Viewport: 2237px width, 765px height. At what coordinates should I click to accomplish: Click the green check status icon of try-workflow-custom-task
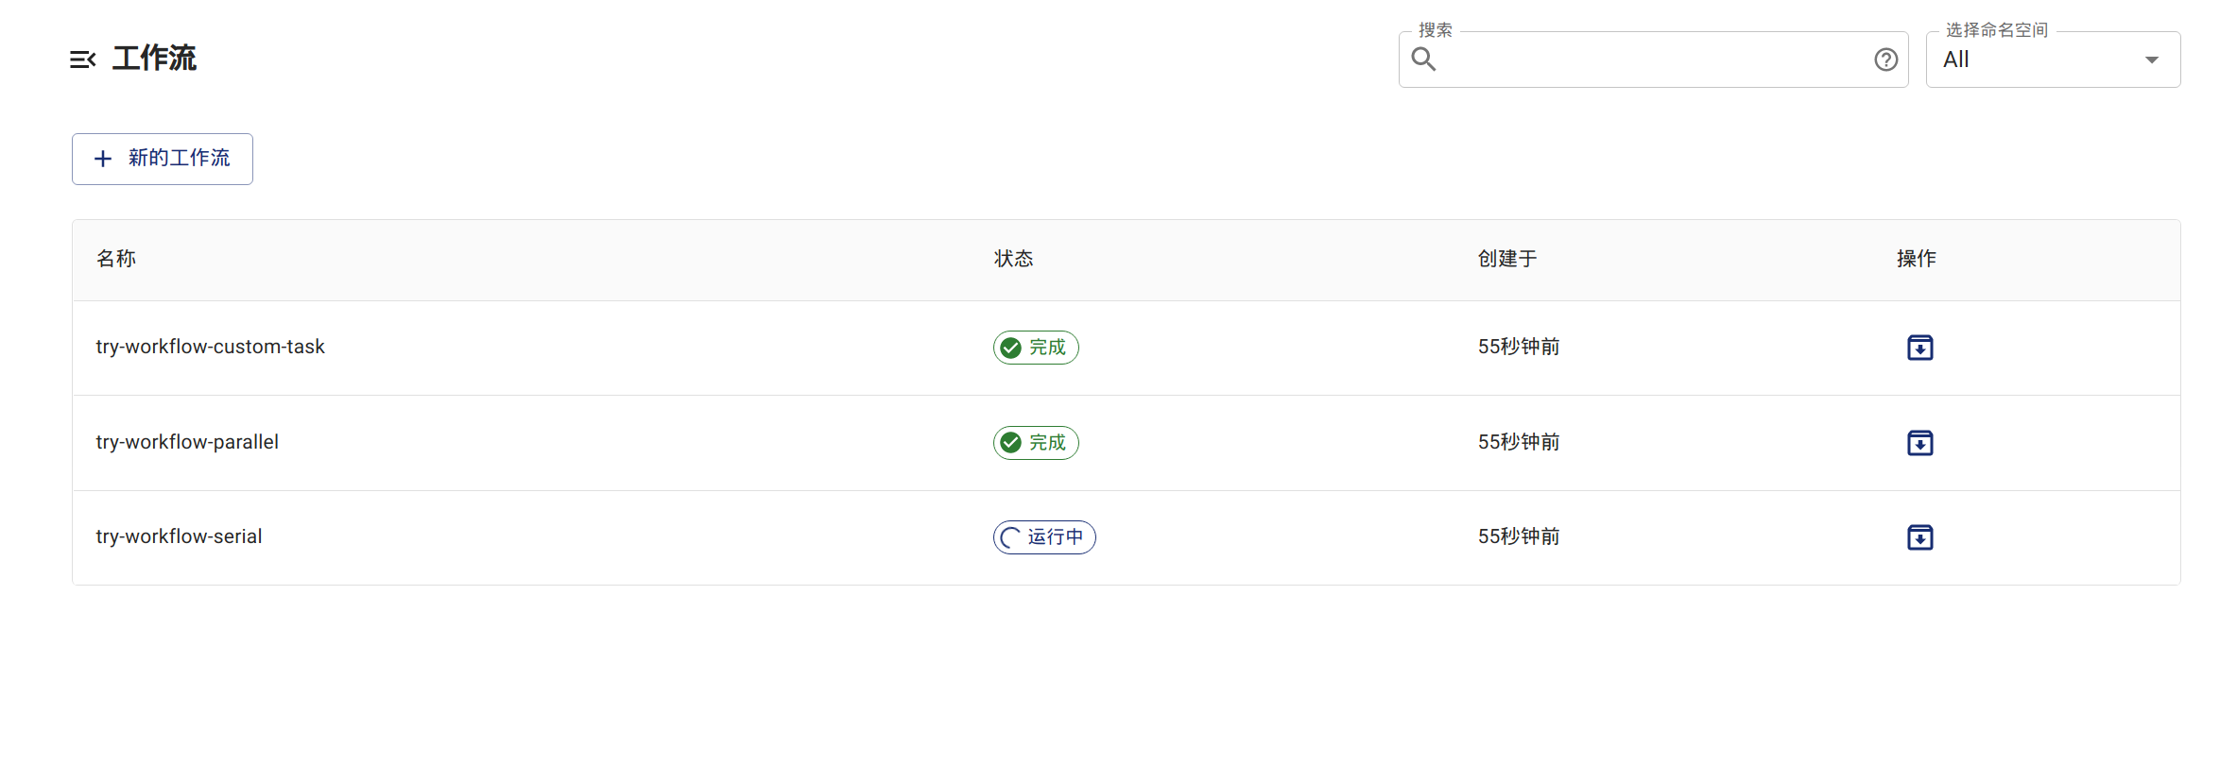1010,347
